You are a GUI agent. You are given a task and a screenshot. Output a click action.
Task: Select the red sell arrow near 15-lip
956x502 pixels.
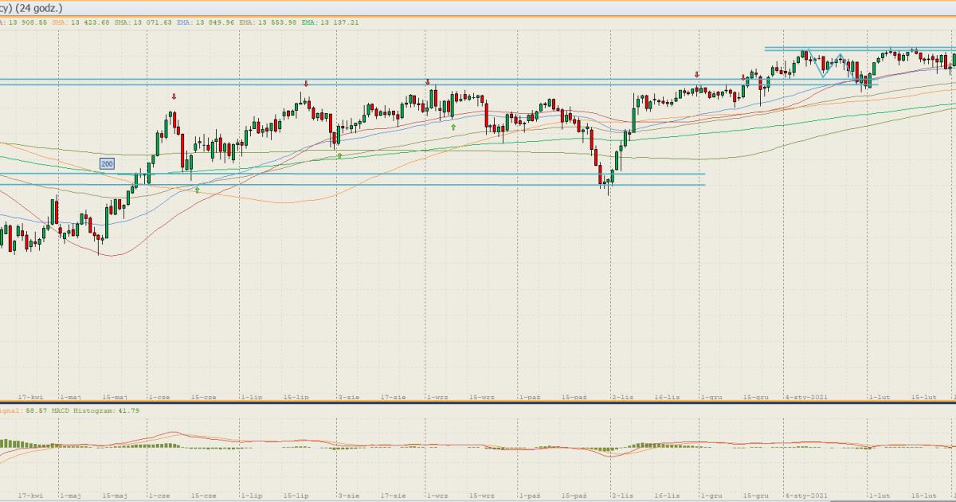coord(306,83)
